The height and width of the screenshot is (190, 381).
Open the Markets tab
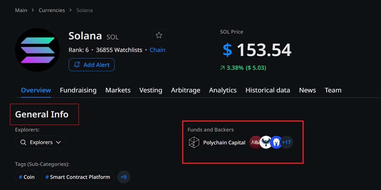(x=118, y=90)
